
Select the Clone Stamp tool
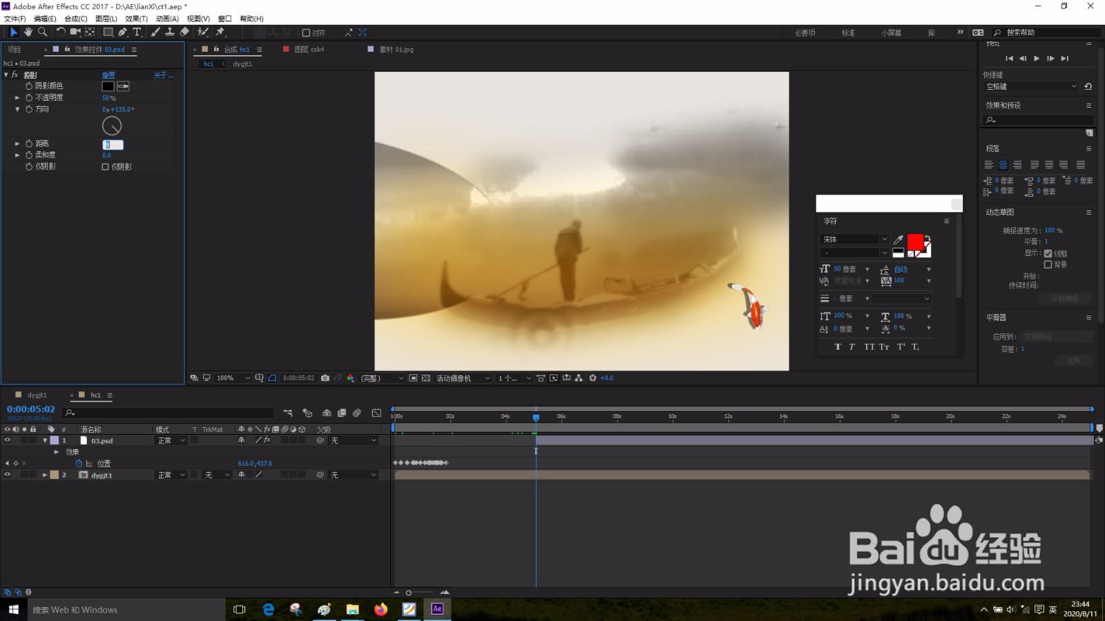169,32
